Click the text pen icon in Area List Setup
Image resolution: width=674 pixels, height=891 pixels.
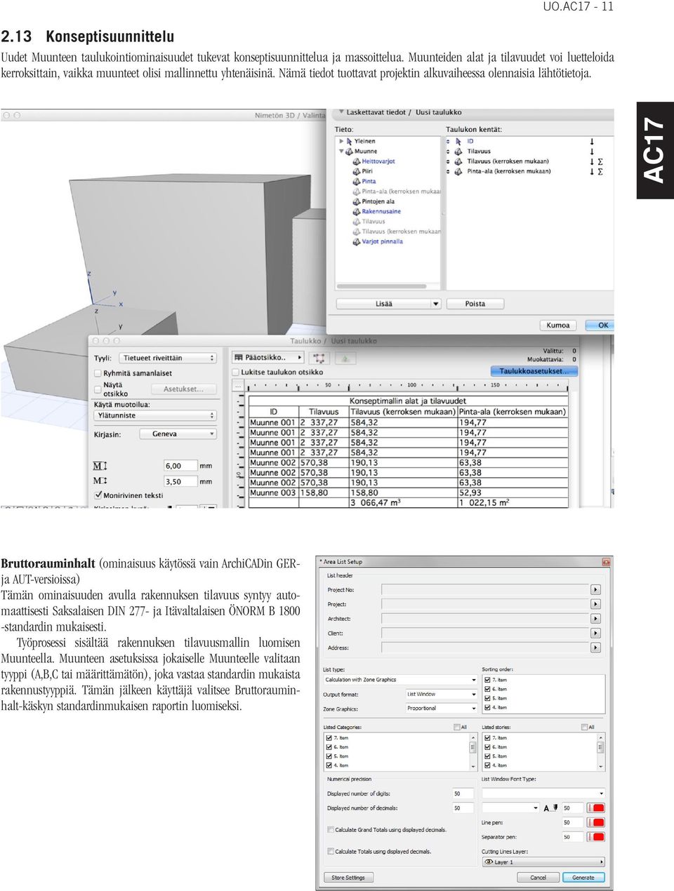[550, 808]
